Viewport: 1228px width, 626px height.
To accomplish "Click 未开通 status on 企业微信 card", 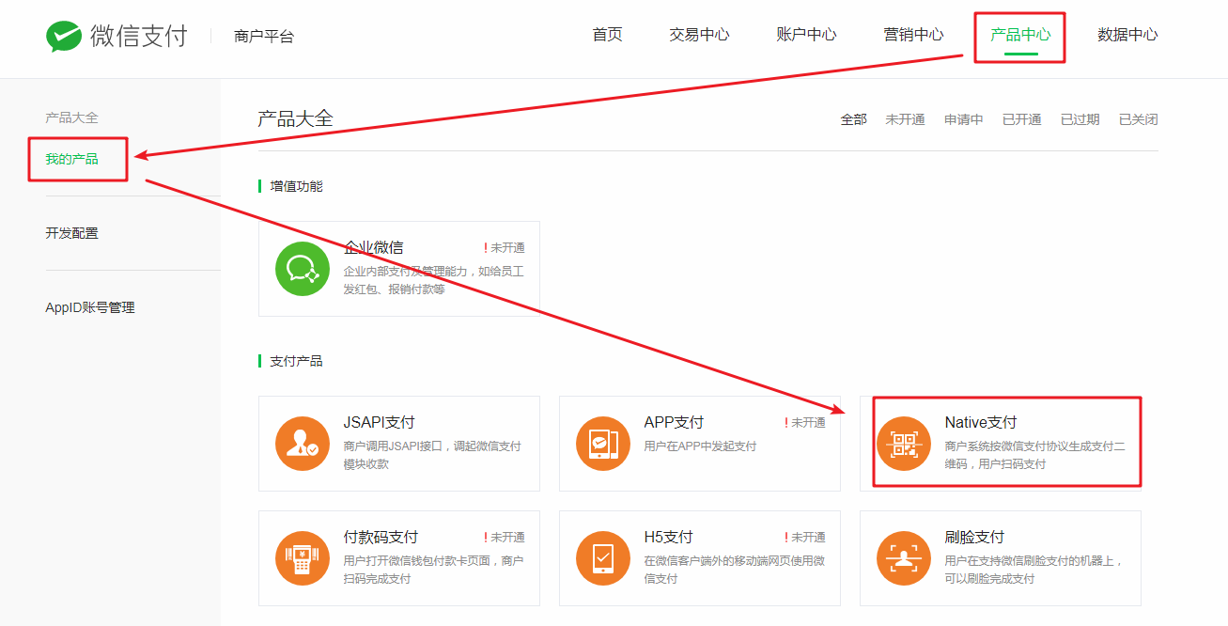I will click(x=505, y=248).
